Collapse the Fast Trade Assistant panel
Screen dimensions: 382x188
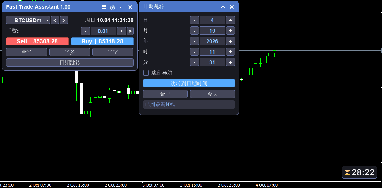point(121,7)
